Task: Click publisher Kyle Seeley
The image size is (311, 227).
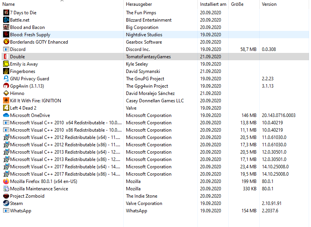Action: tap(137, 64)
